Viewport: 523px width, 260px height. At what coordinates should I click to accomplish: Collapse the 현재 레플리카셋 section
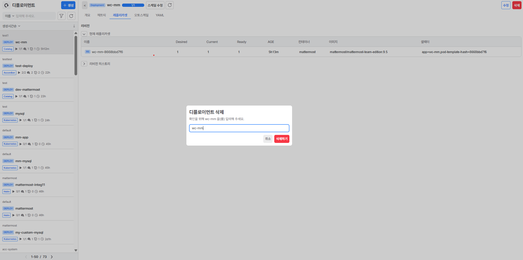pos(84,34)
